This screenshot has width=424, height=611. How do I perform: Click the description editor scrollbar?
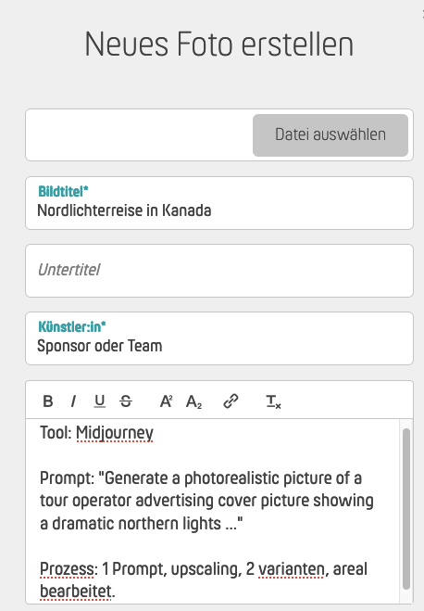pyautogui.click(x=406, y=509)
